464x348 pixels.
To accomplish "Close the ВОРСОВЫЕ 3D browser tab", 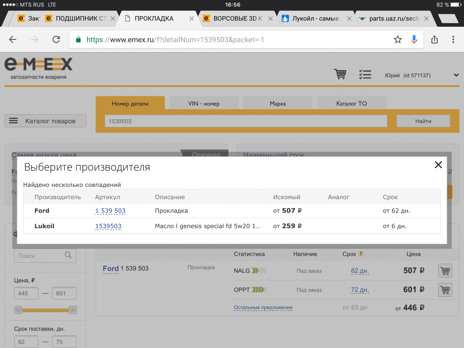I will point(270,19).
